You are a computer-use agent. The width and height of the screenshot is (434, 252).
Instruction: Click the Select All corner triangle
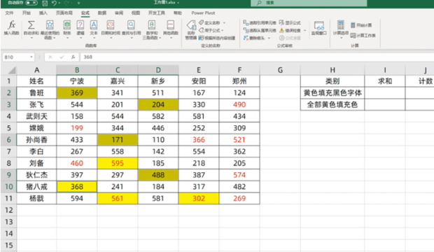pos(12,70)
